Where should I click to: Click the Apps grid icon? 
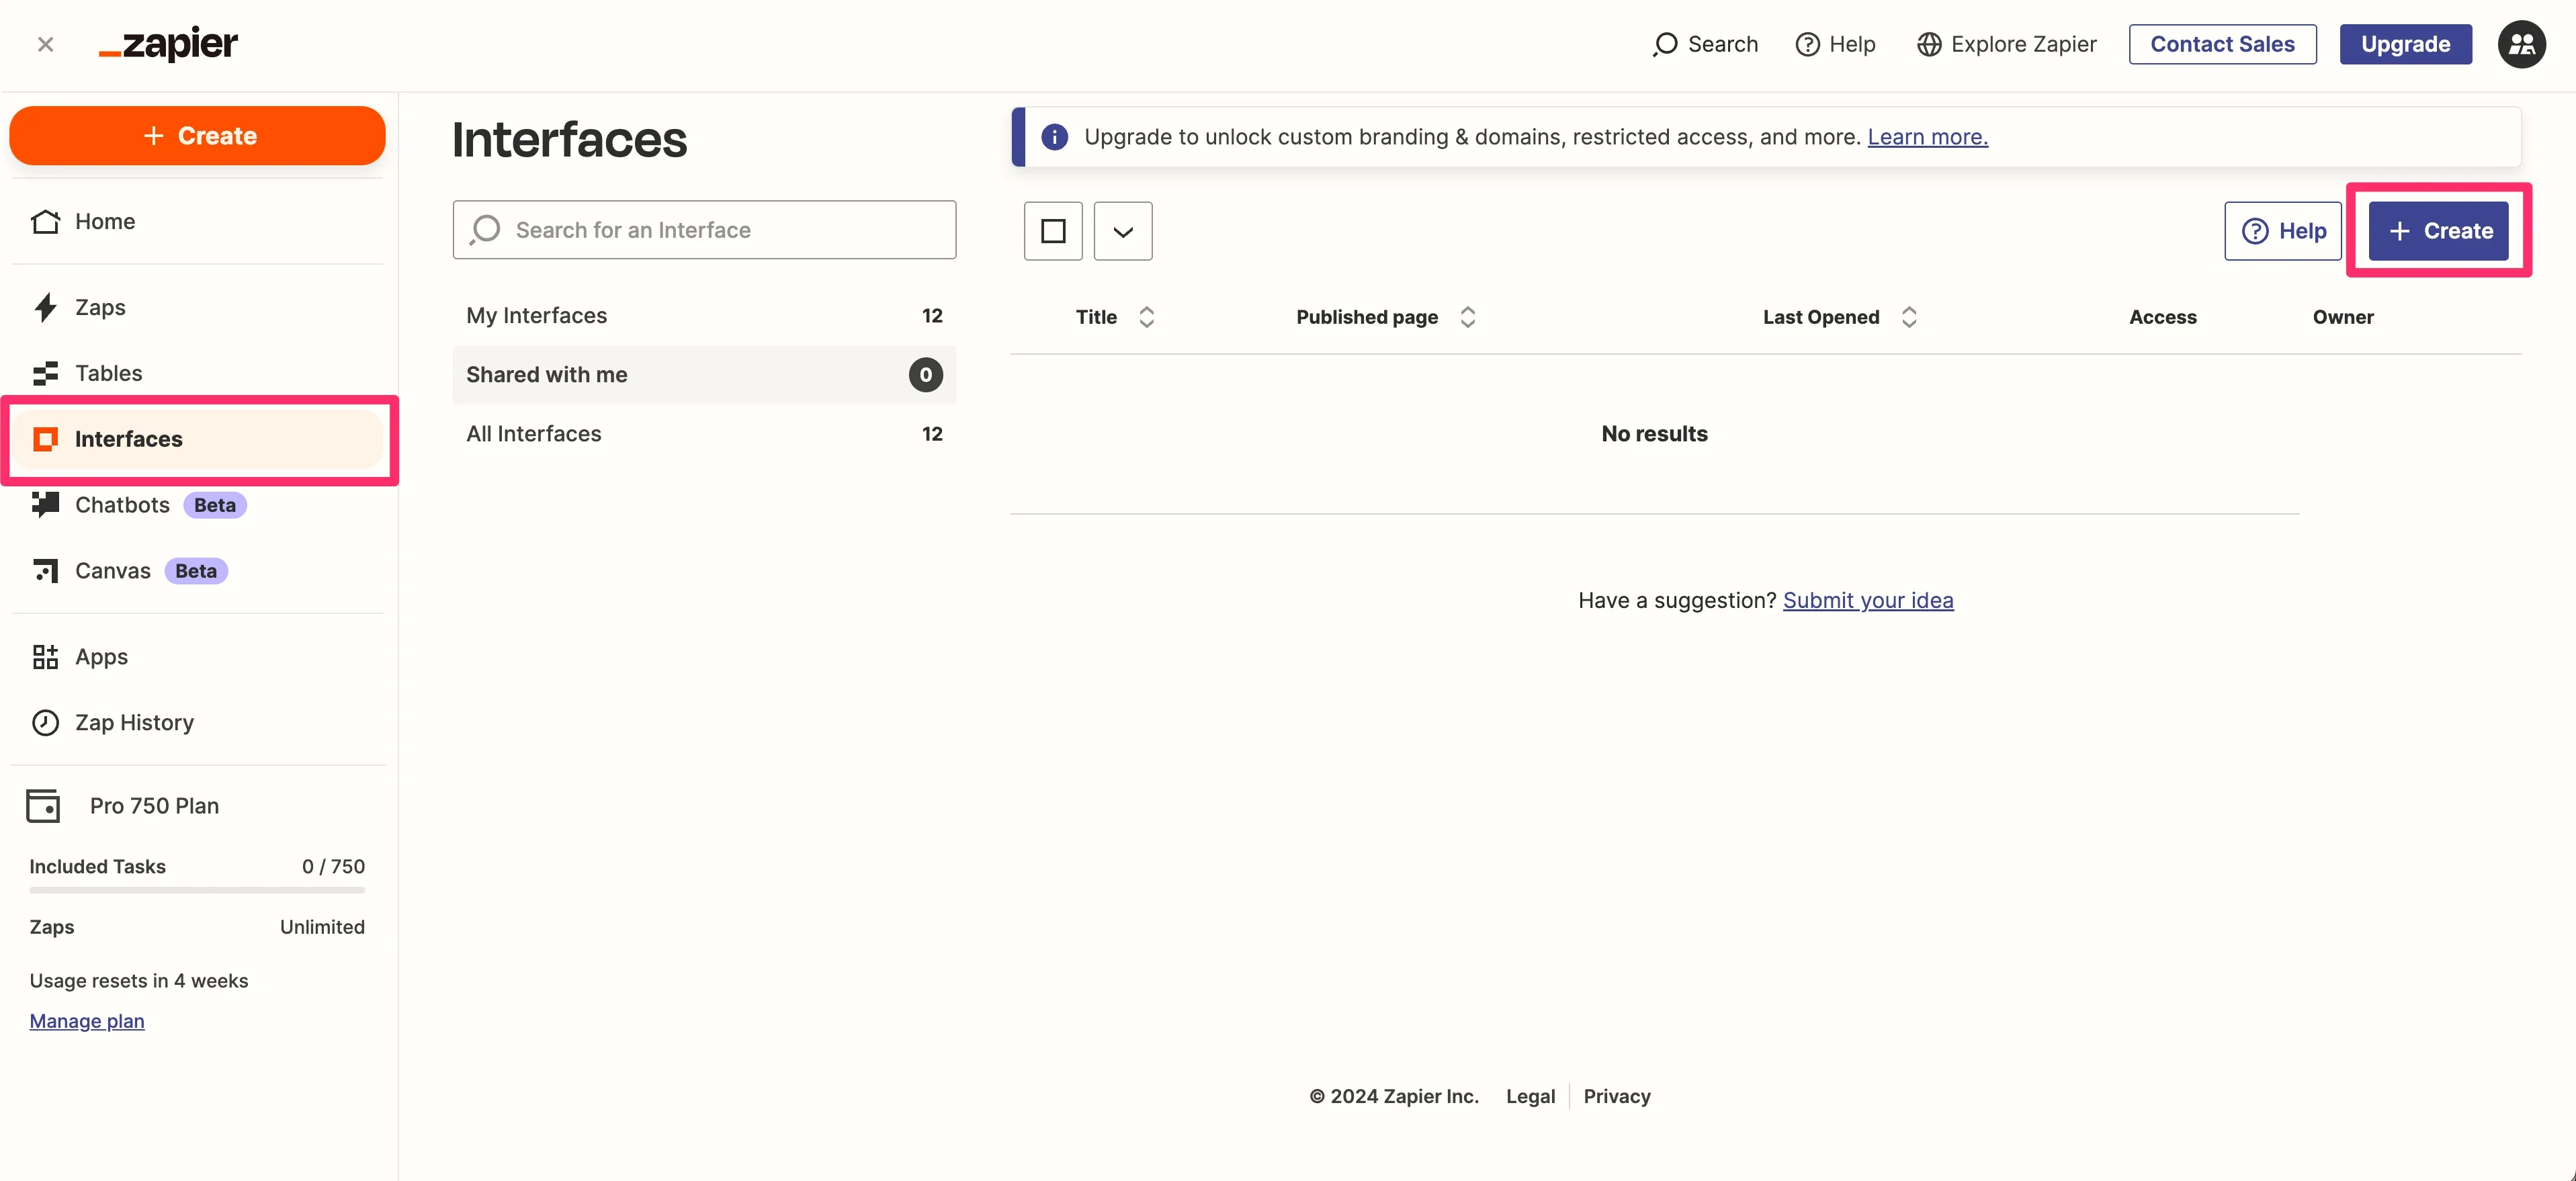point(45,657)
